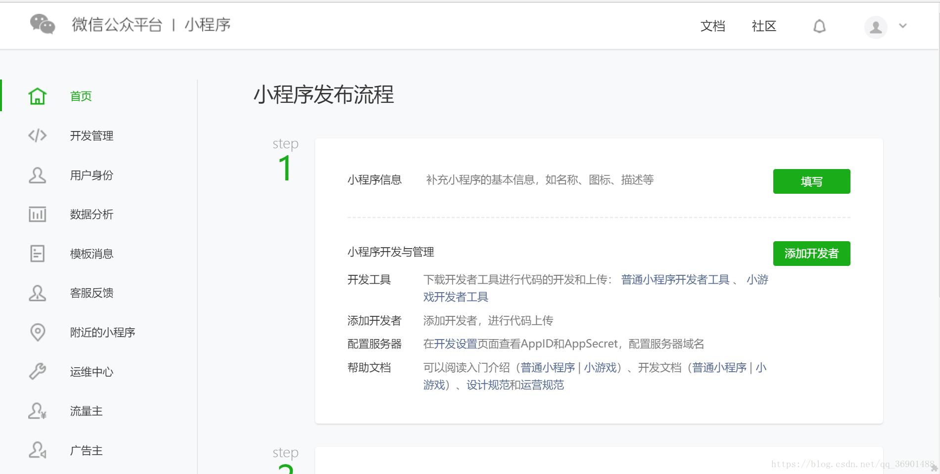Viewport: 940px width, 474px height.
Task: Open 小游戏开发者工具 download link
Action: coord(456,297)
